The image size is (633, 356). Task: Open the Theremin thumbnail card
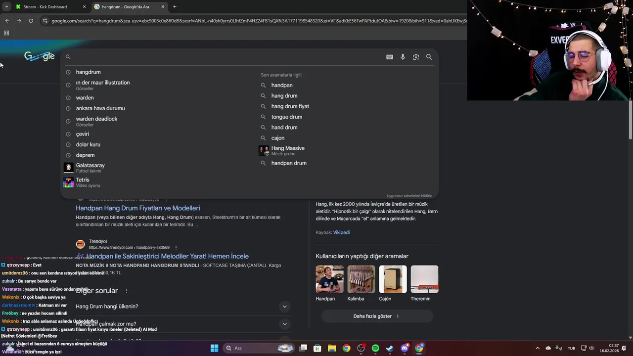(424, 283)
